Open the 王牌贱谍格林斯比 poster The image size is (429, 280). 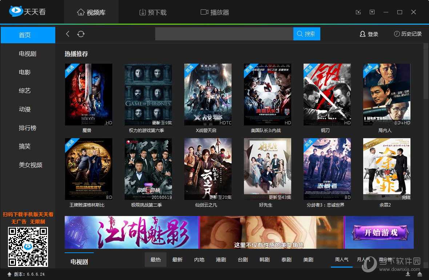pos(89,169)
